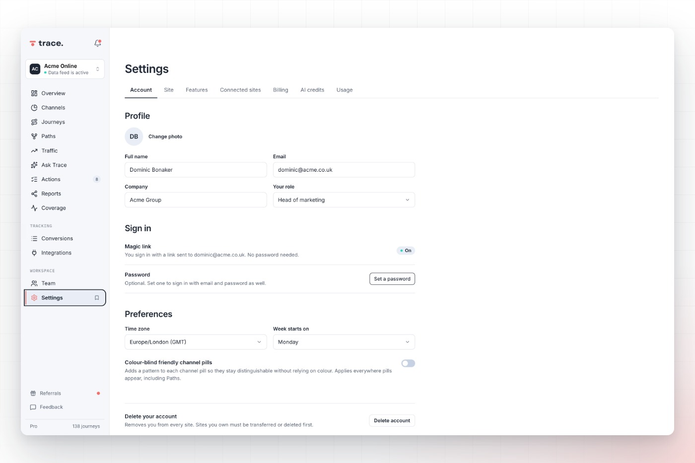Click the Channels pie chart icon
The image size is (695, 463).
(x=34, y=108)
